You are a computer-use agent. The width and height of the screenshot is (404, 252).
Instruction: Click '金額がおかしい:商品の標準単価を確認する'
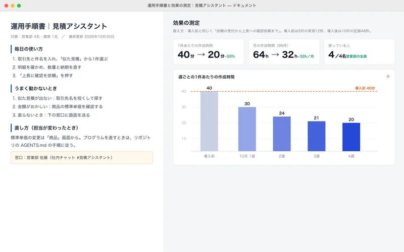tap(58, 106)
